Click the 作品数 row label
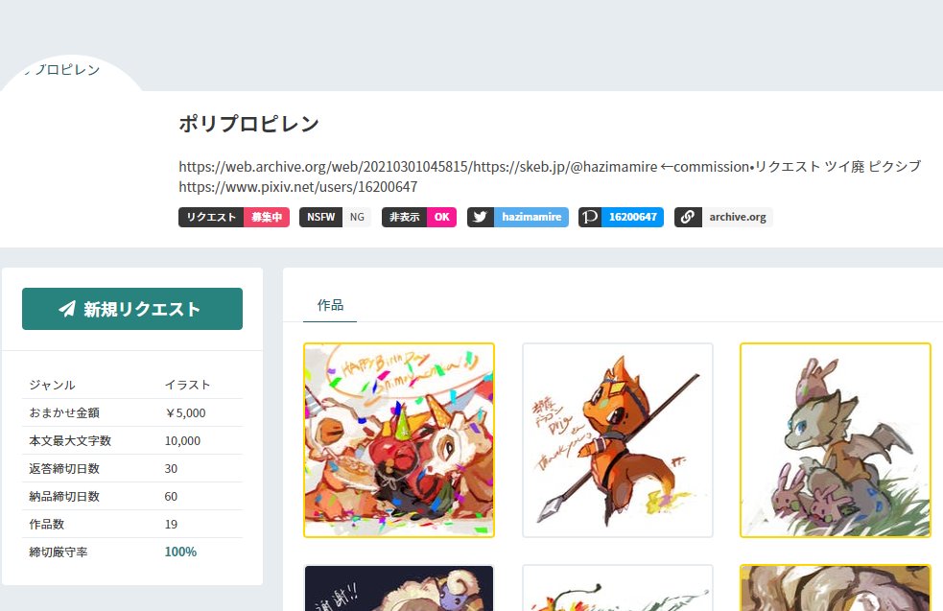 (46, 525)
